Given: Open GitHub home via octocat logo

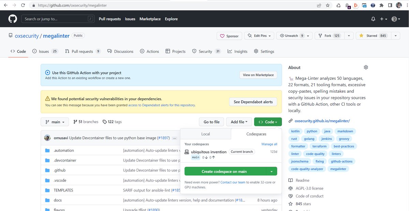Looking at the screenshot, I should pyautogui.click(x=12, y=19).
